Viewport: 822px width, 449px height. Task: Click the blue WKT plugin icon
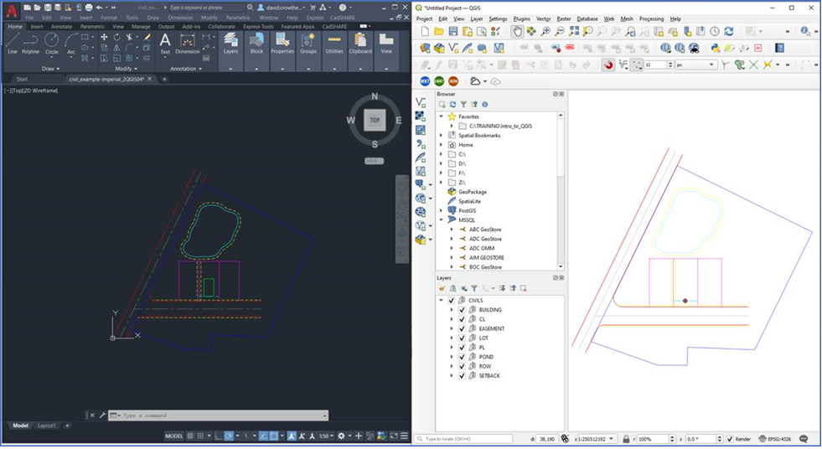coord(425,81)
